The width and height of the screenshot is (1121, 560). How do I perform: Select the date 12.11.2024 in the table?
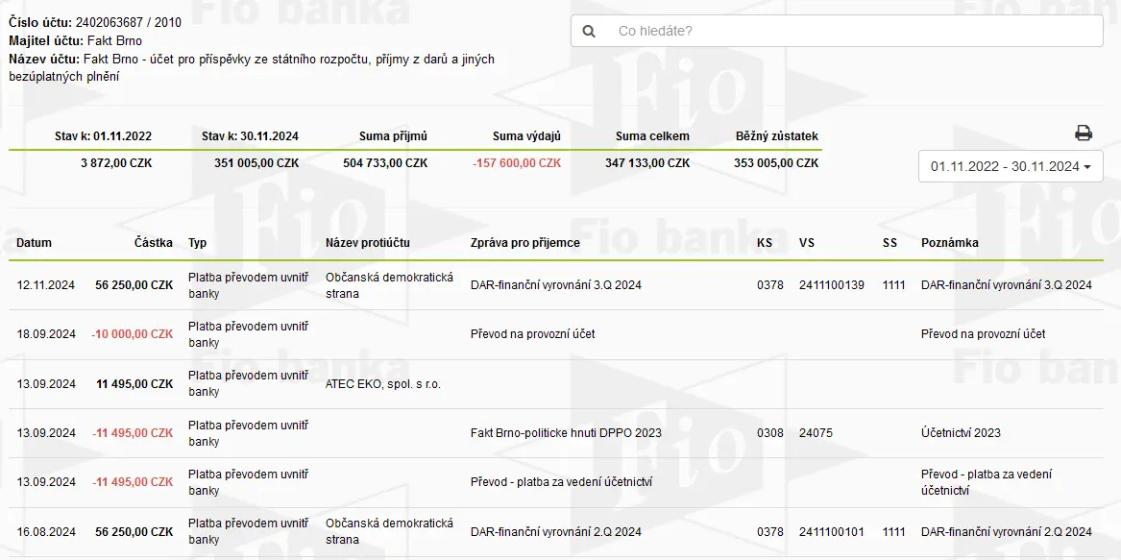(x=46, y=284)
